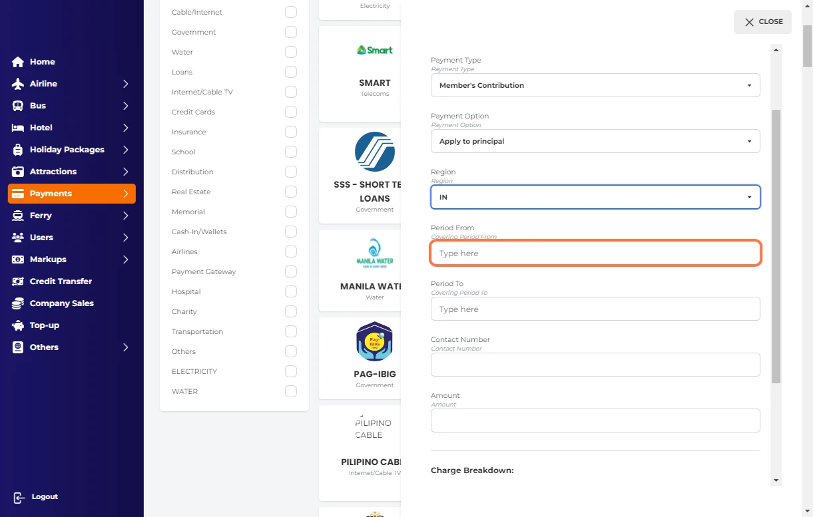813x517 pixels.
Task: Click the form panel vertical scrollbar
Action: click(776, 246)
